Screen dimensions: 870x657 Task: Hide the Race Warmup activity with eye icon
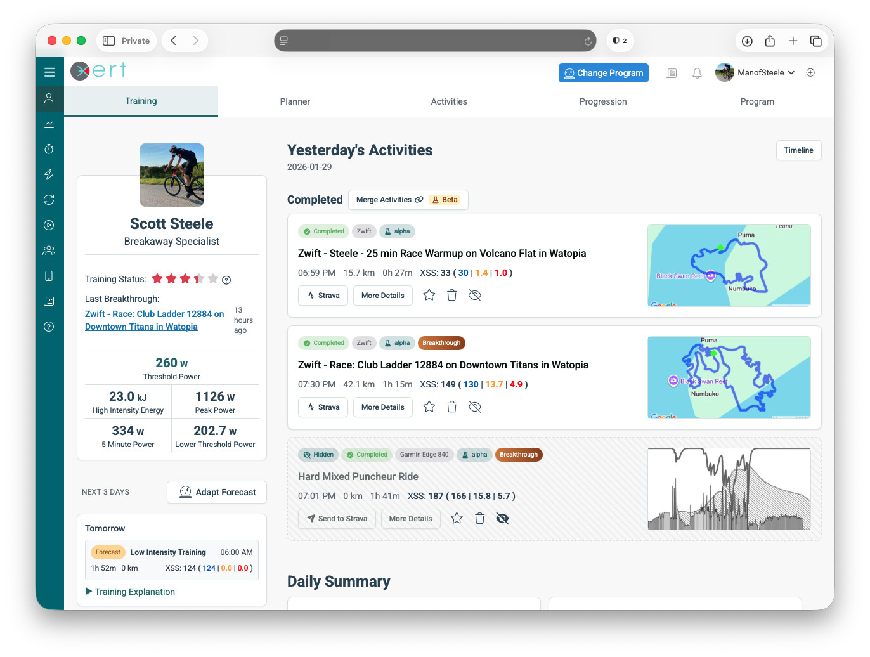(x=474, y=296)
